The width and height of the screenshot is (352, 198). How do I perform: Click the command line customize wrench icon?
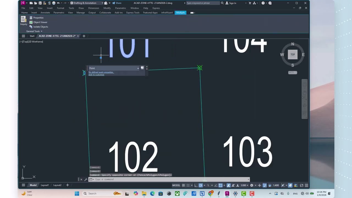(86, 180)
